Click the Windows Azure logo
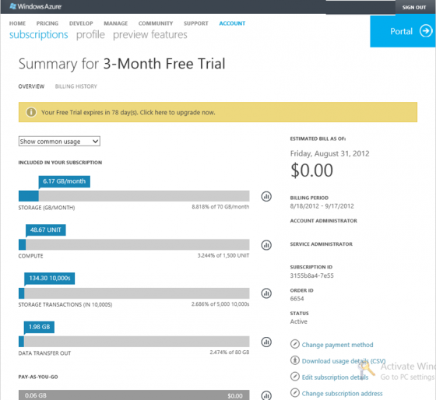Image resolution: width=436 pixels, height=400 pixels. tap(35, 6)
